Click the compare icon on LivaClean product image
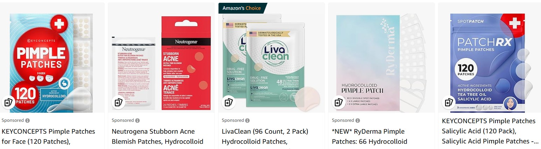 click(229, 102)
